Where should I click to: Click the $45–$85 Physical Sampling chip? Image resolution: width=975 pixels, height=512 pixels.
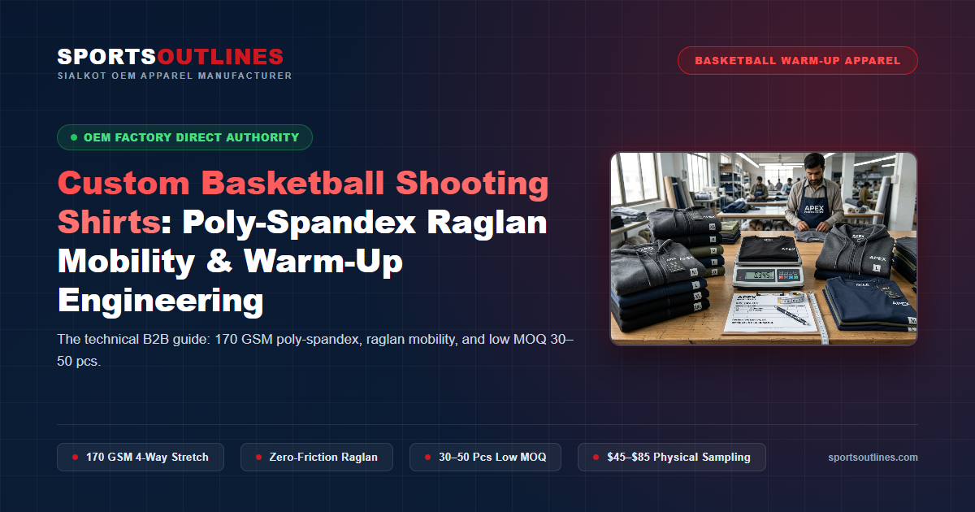point(672,458)
